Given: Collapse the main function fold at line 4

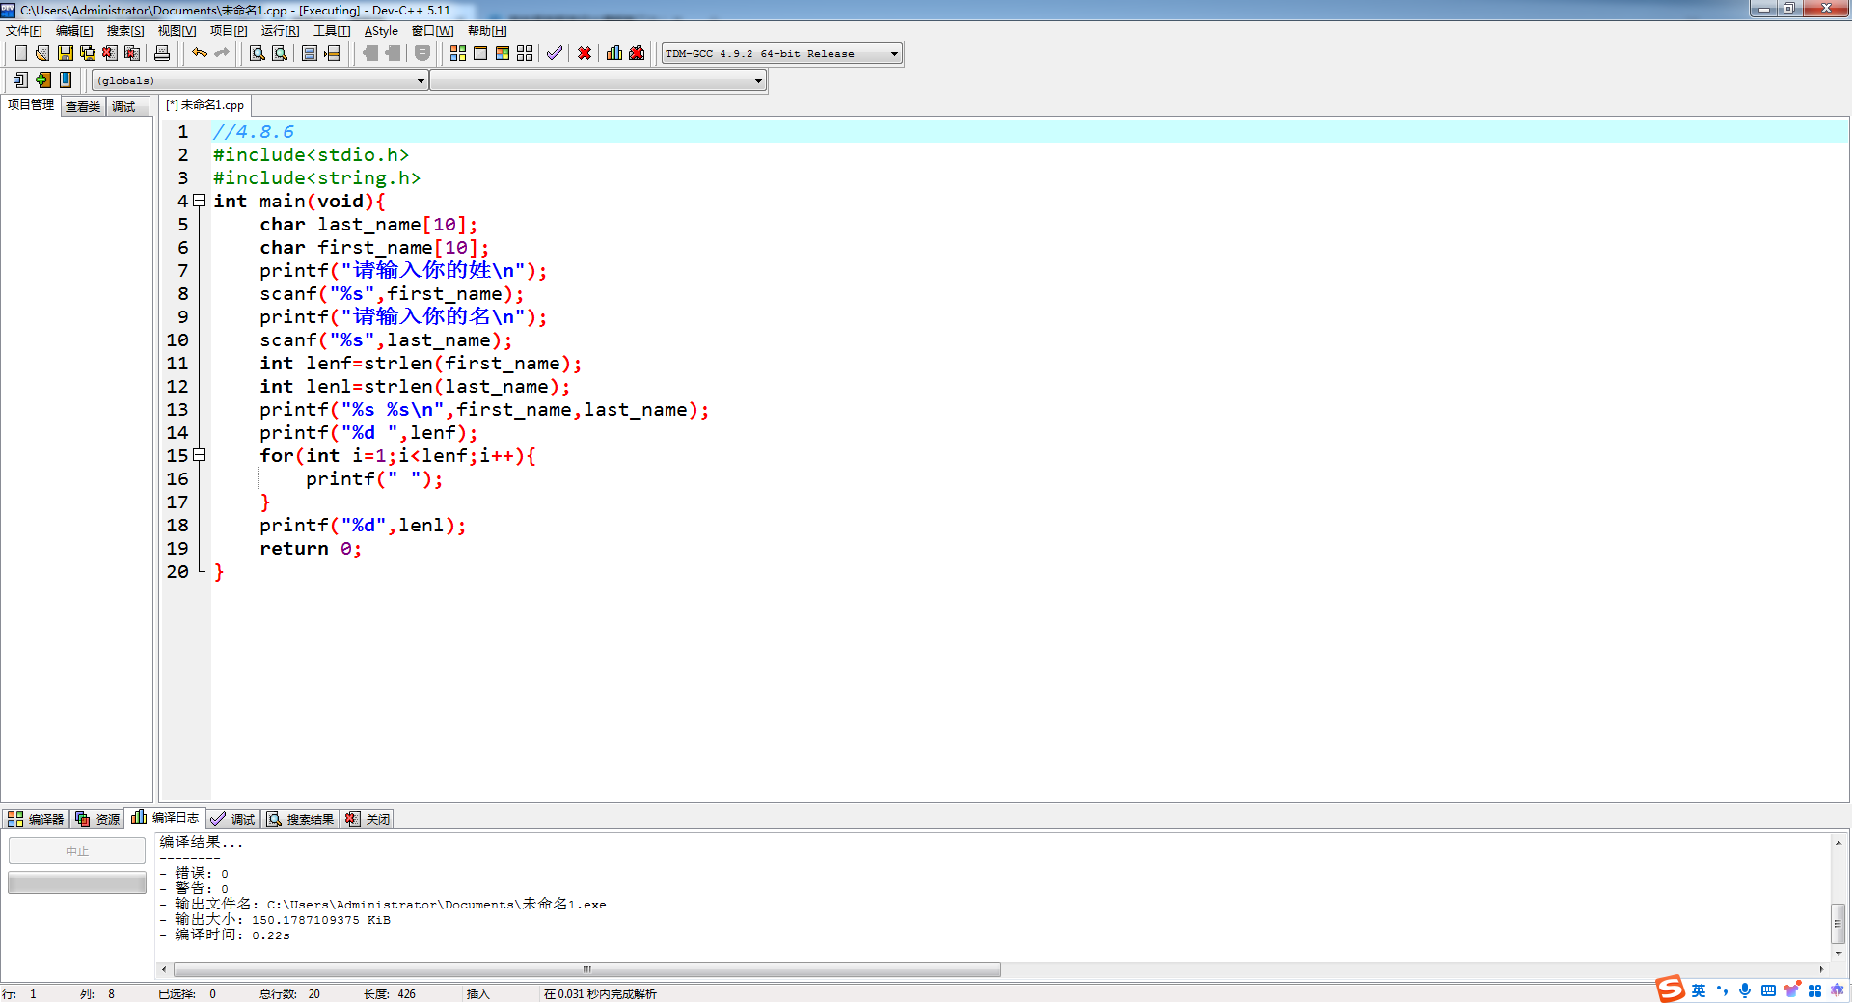Looking at the screenshot, I should pos(200,201).
